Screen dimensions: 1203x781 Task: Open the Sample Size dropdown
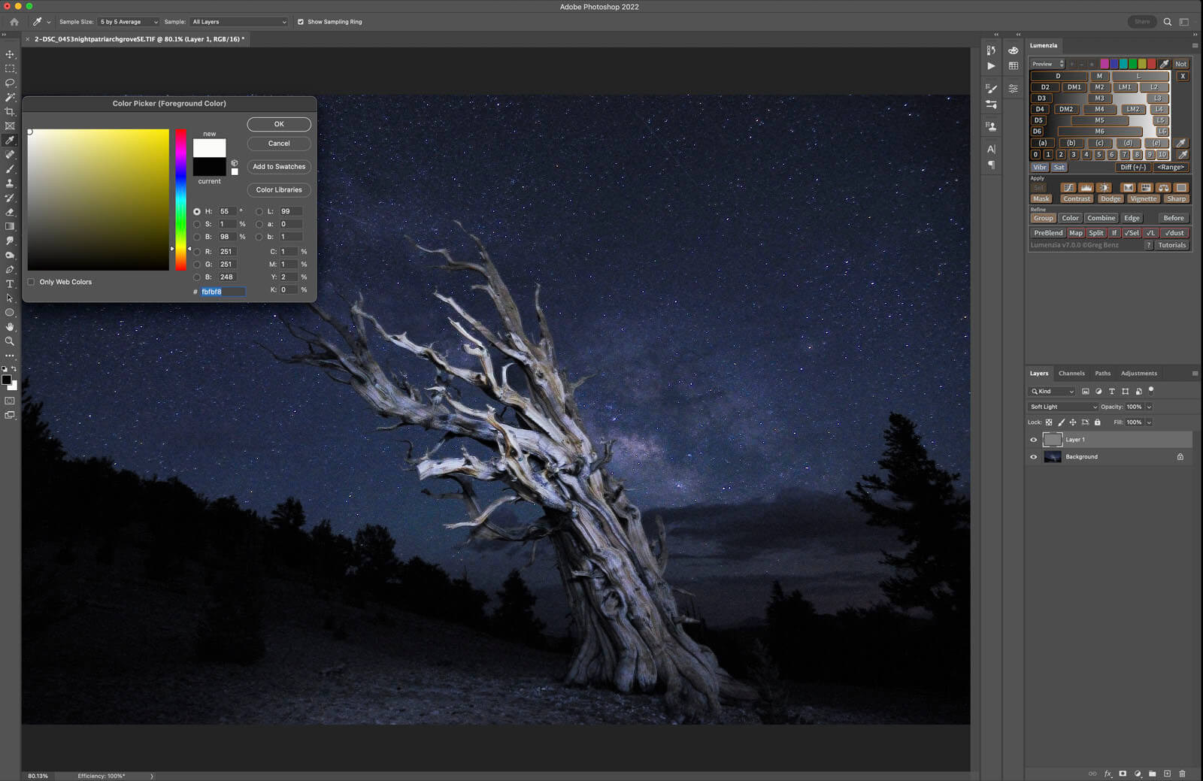point(129,22)
